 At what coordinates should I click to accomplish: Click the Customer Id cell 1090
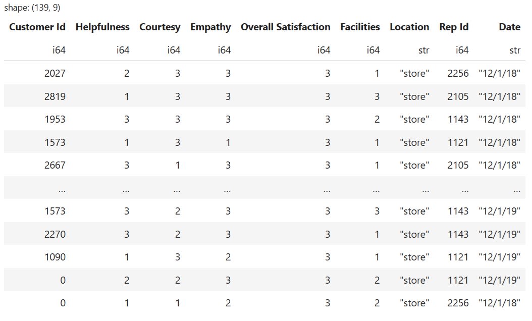(55, 257)
